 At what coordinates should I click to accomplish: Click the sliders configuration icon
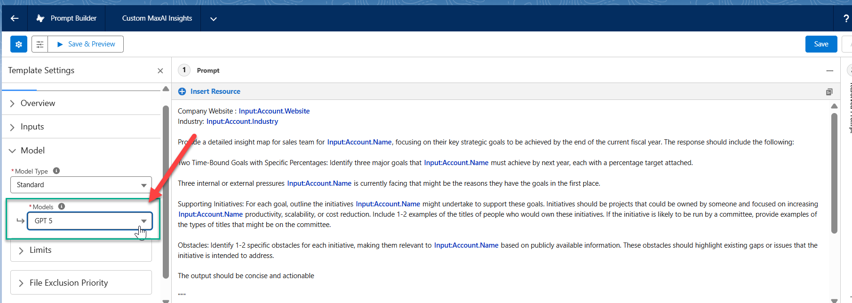[x=40, y=44]
